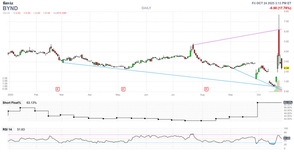
Task: Click the volume value 673.10M
Action: click(x=61, y=13)
